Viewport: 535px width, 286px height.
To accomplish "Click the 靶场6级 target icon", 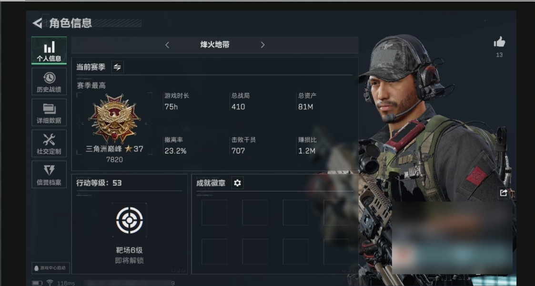I will pos(129,220).
